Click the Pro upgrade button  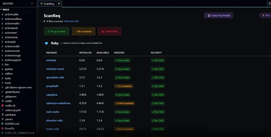(x=266, y=15)
